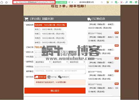
Task: Click the blue magnifier zoom icon
Action: (126, 2)
